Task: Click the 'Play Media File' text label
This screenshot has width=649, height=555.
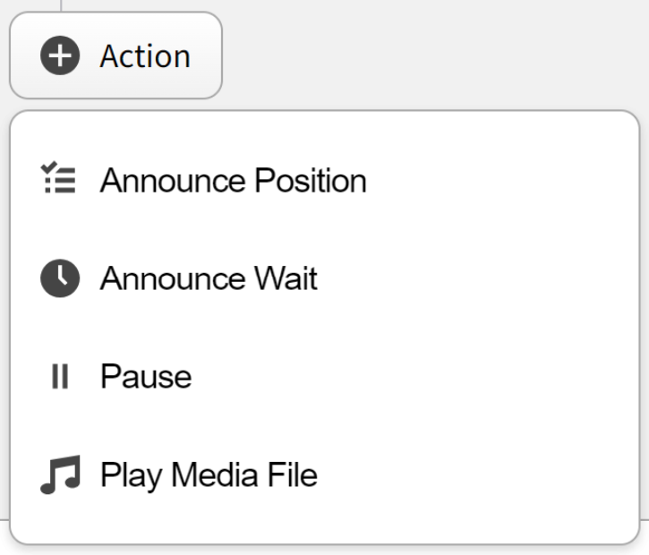Action: pyautogui.click(x=209, y=474)
